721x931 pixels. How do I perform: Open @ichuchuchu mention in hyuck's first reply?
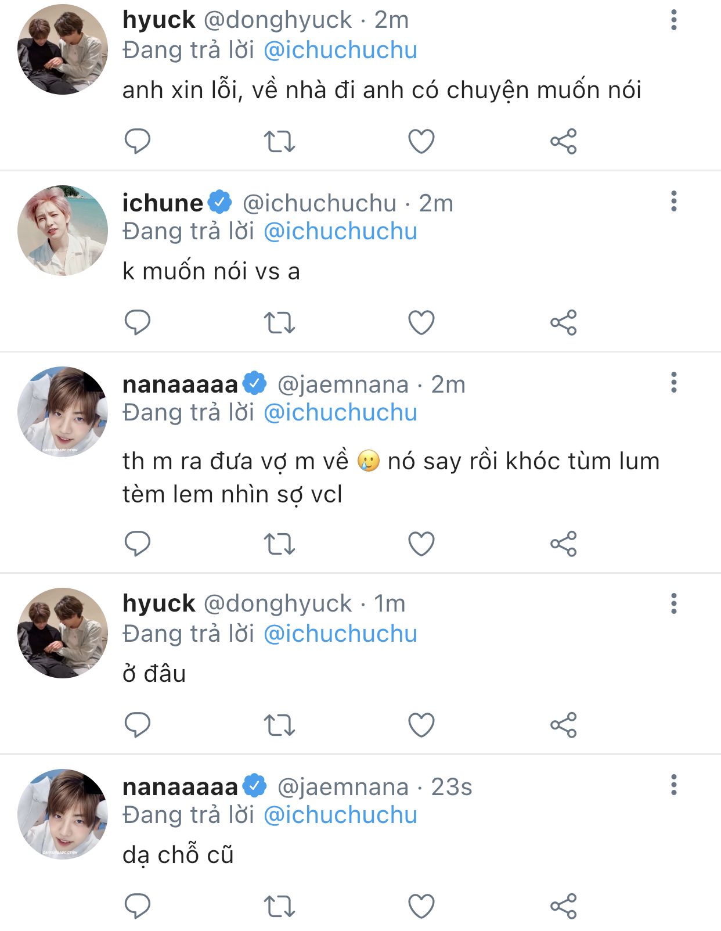point(340,51)
